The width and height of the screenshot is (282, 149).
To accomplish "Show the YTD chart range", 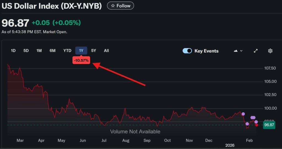I will (67, 51).
